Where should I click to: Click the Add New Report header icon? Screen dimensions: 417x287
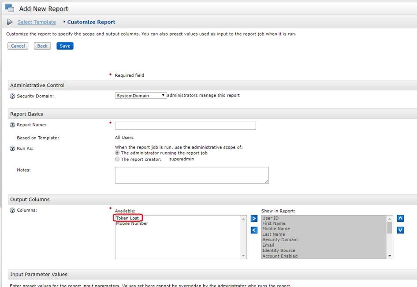10,7
